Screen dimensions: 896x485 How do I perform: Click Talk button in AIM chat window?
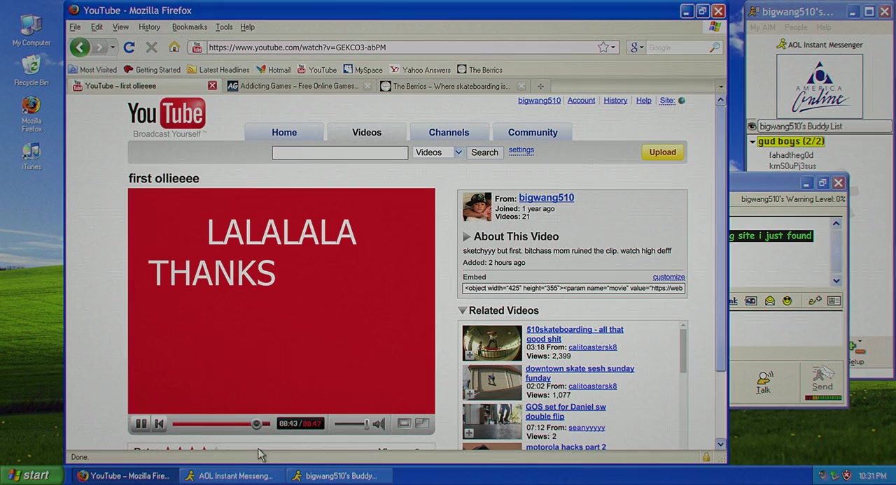pyautogui.click(x=763, y=382)
